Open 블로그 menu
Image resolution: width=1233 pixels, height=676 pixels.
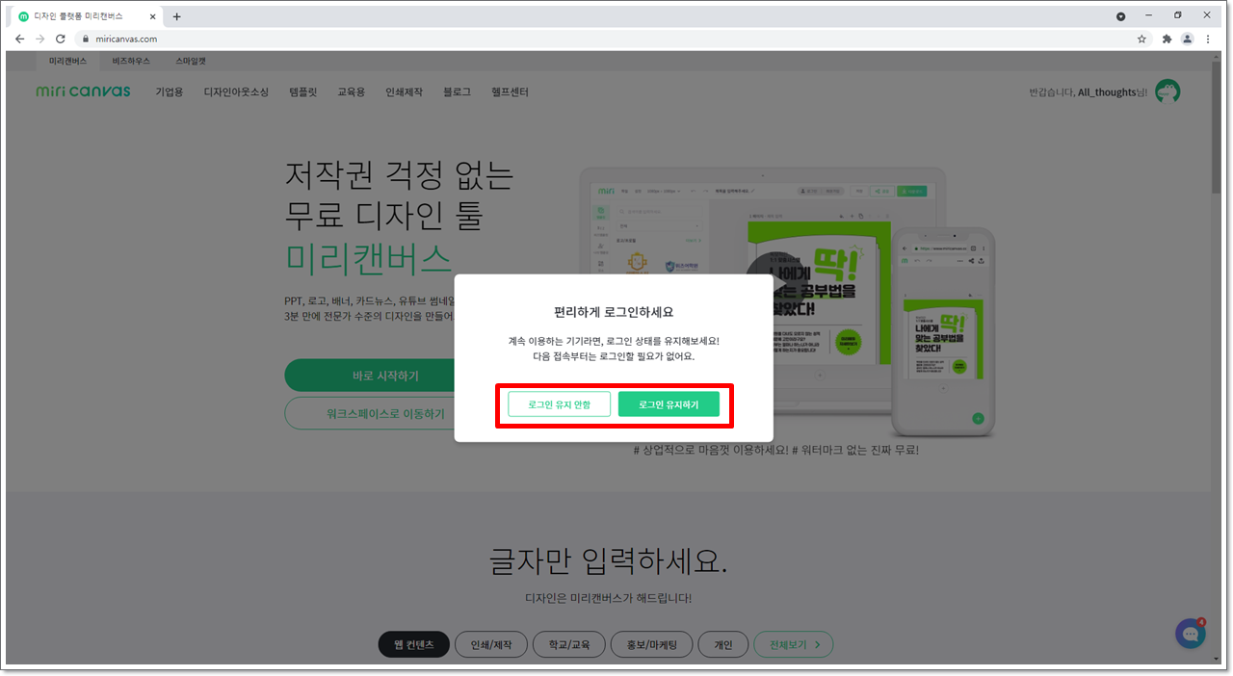[x=457, y=92]
